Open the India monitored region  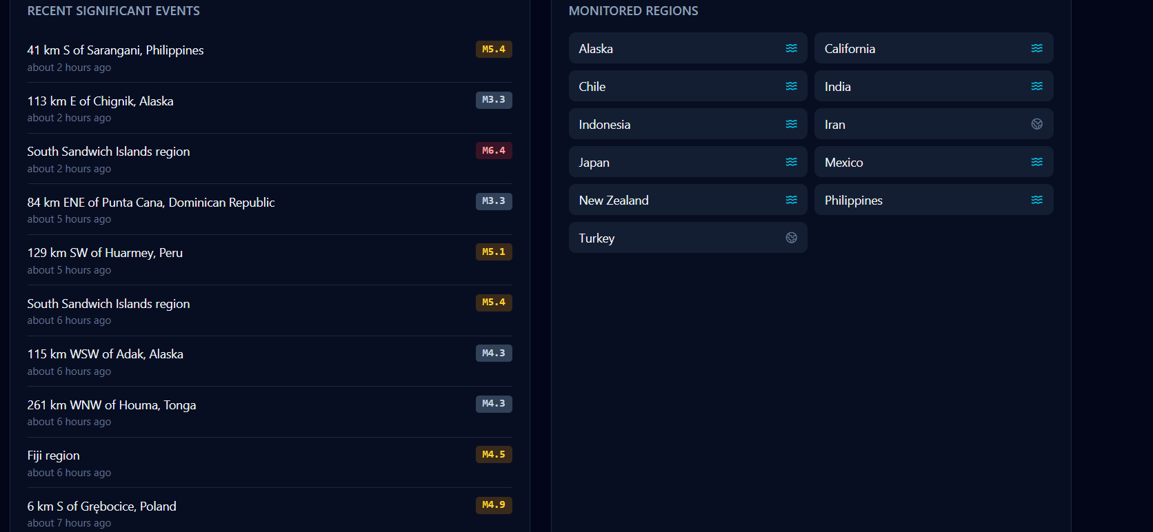point(934,86)
